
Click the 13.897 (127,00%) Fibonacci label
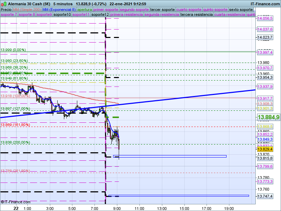[x=15, y=109]
